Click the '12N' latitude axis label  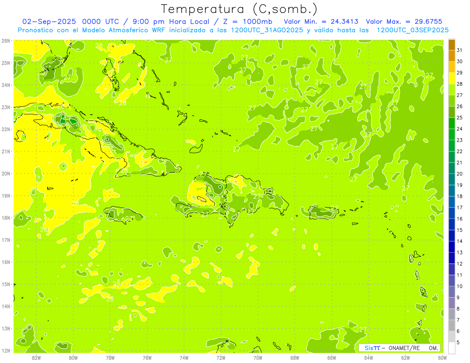6,350
